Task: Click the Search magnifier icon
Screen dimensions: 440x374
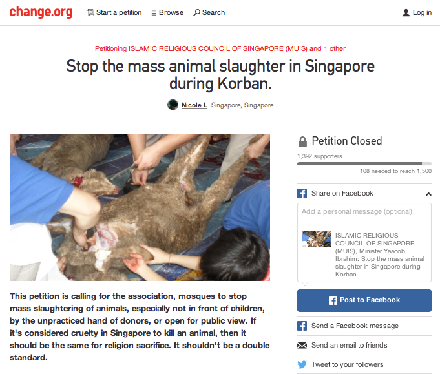Action: [x=196, y=13]
